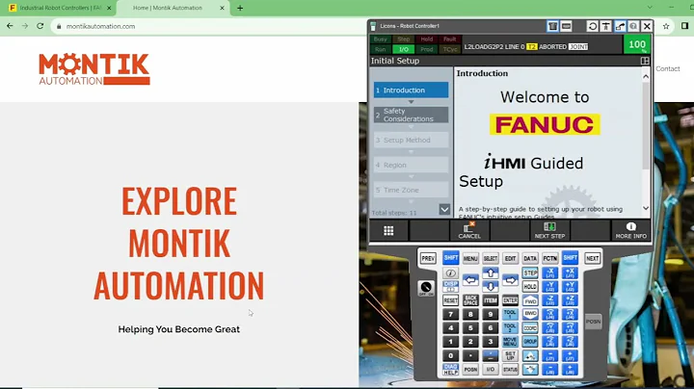Click the GROUP key on keypad
Image resolution: width=694 pixels, height=389 pixels.
[x=530, y=342]
